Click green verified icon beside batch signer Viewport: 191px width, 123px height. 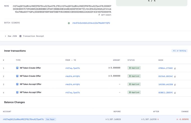coord(69,23)
